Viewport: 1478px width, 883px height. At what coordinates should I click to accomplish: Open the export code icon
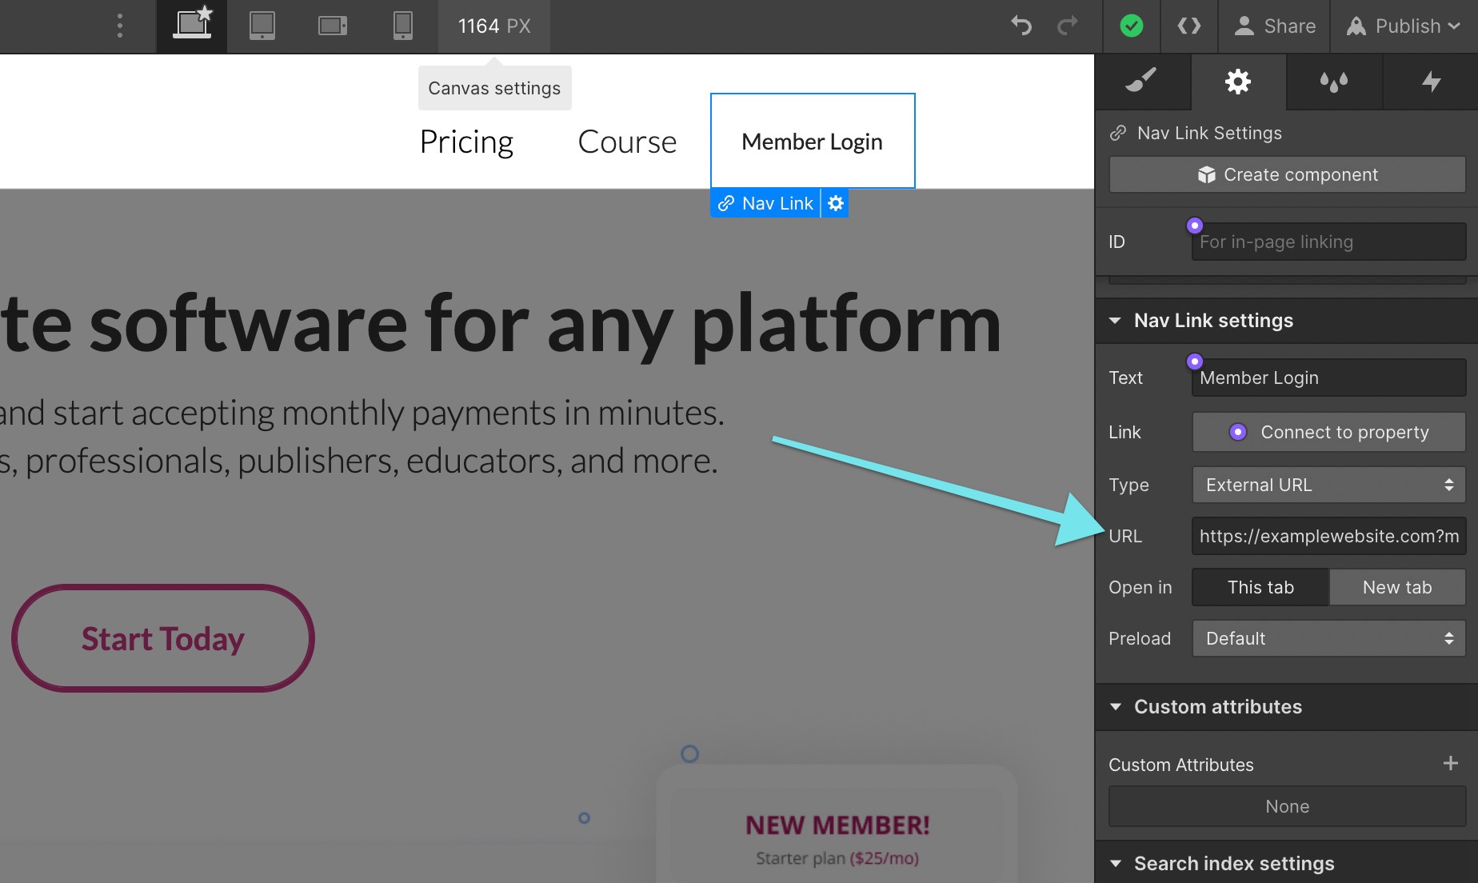(x=1189, y=26)
